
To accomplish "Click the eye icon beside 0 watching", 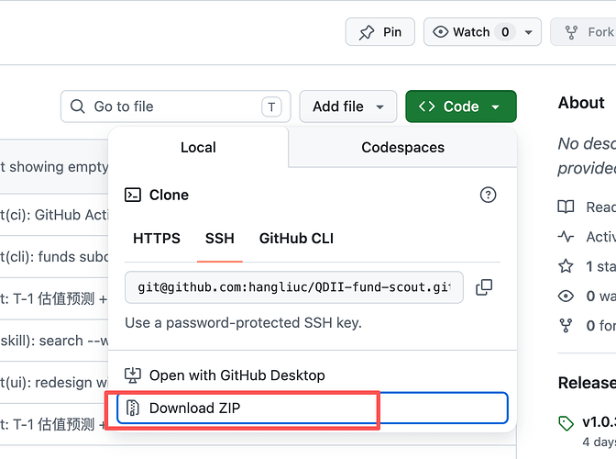I will coord(566,296).
